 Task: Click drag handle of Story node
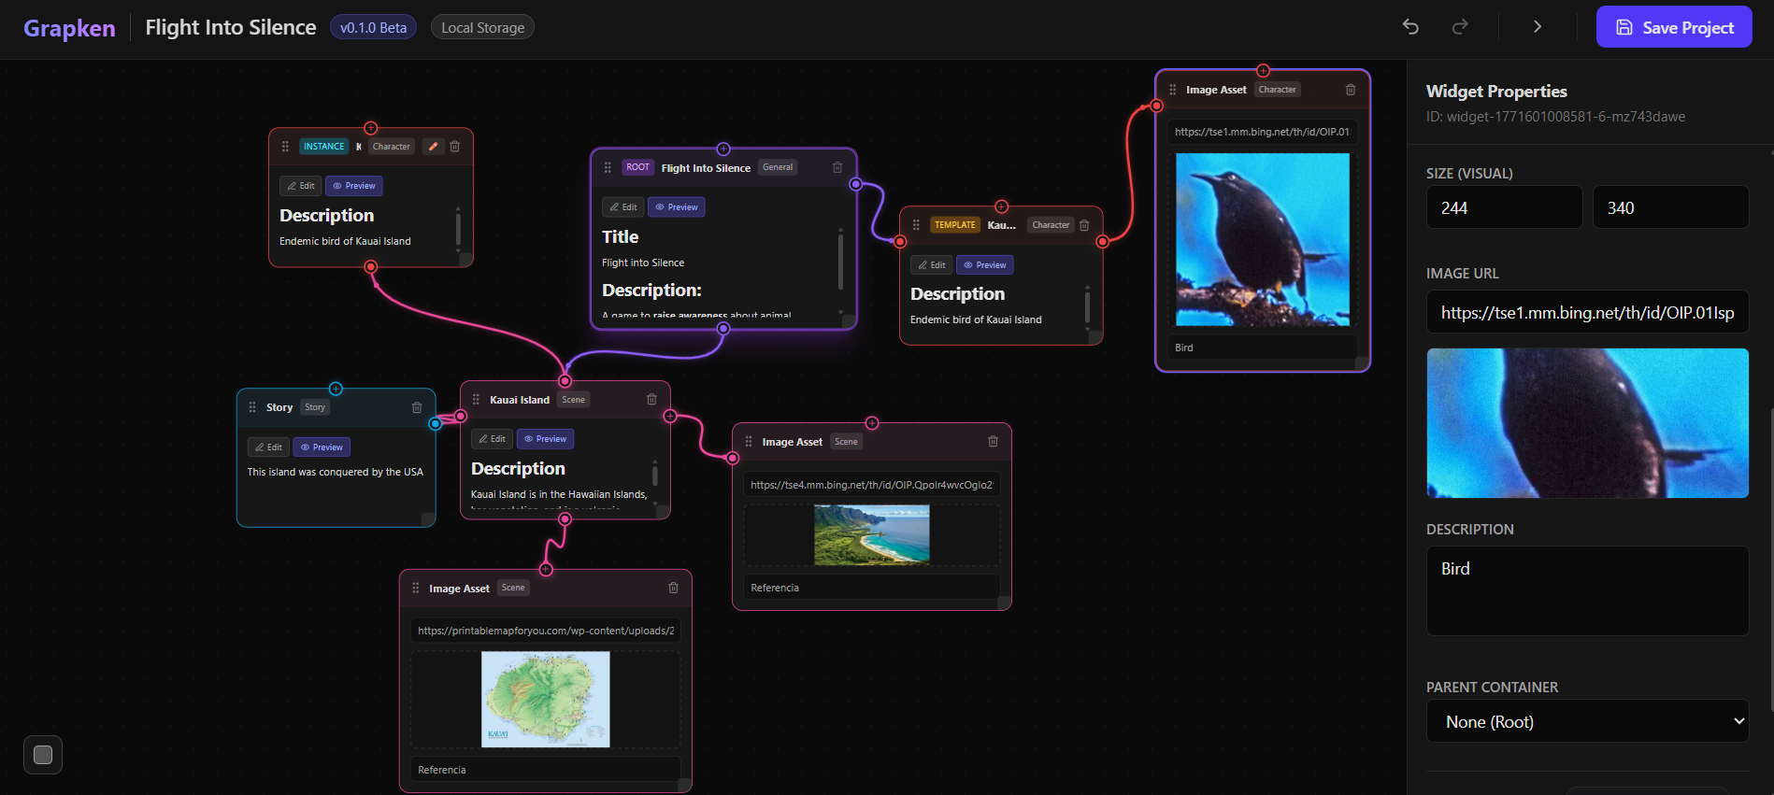coord(252,407)
